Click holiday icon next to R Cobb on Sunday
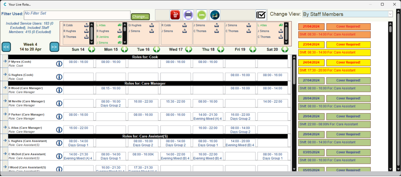The height and width of the screenshot is (177, 401). 86,25
